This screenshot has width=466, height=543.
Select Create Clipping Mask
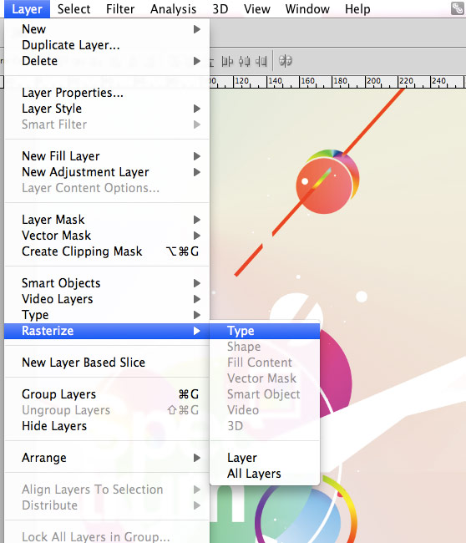click(107, 251)
